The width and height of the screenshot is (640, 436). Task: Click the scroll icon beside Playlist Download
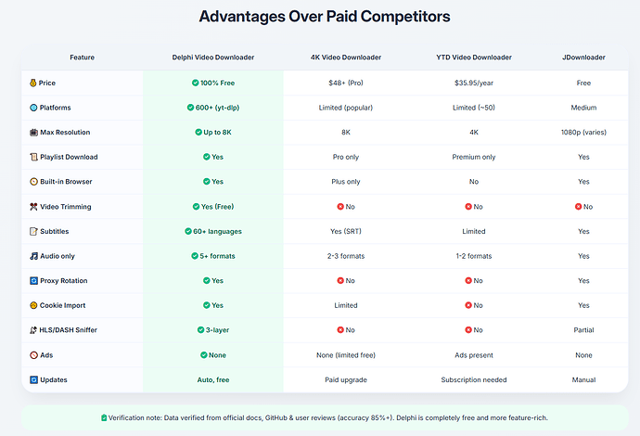pos(33,157)
